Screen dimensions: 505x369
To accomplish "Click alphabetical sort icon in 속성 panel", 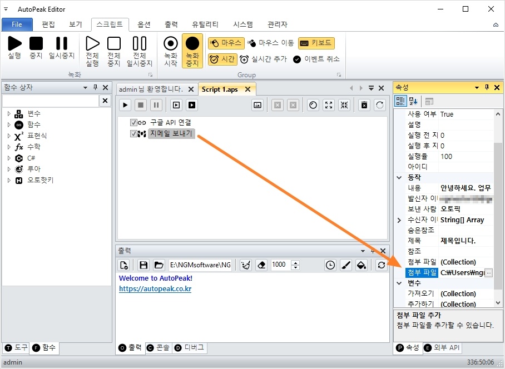I will (x=413, y=101).
